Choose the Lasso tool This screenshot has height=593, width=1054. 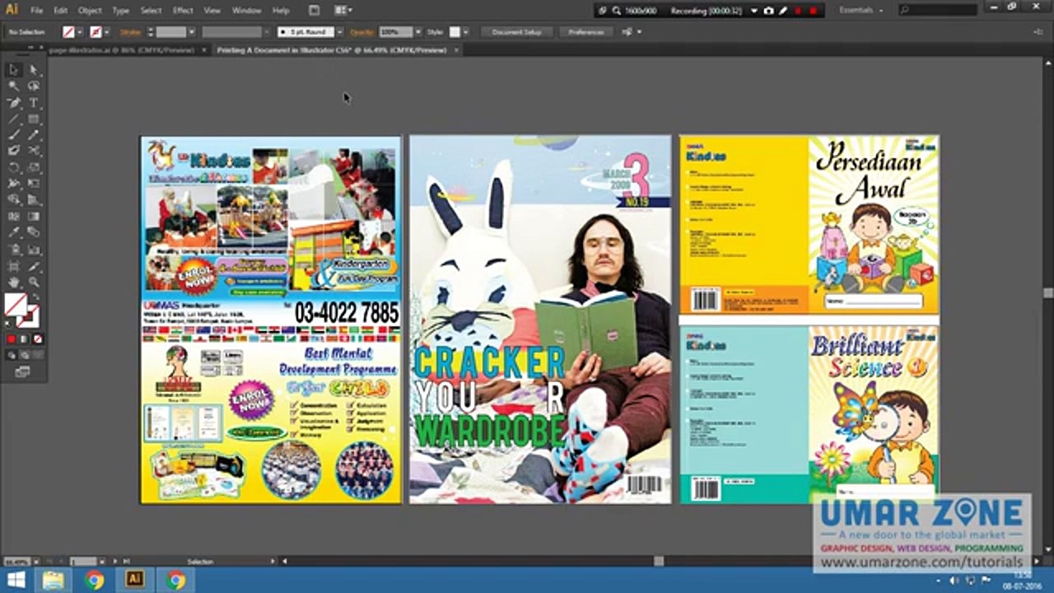[x=34, y=86]
